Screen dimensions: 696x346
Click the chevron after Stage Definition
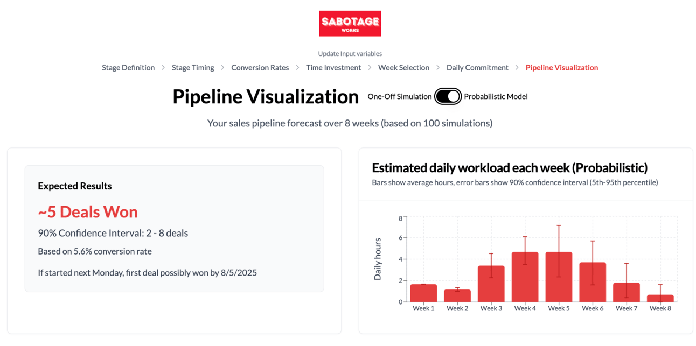163,68
